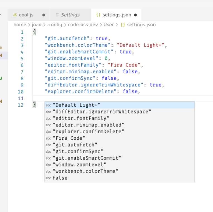The height and width of the screenshot is (212, 213).
Task: Click abc icon beside "git.autofetch" suggestion
Action: click(x=48, y=145)
